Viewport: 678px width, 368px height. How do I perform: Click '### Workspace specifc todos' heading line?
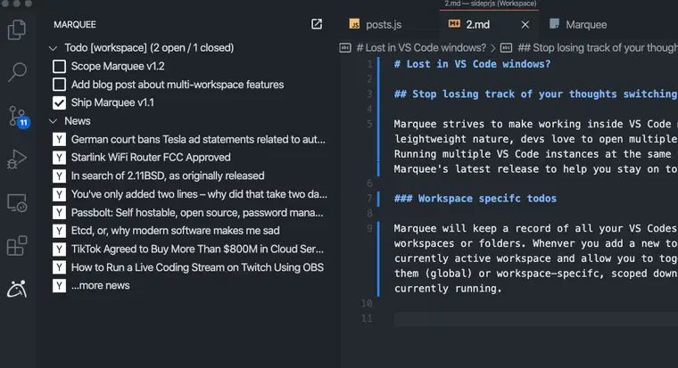point(475,199)
